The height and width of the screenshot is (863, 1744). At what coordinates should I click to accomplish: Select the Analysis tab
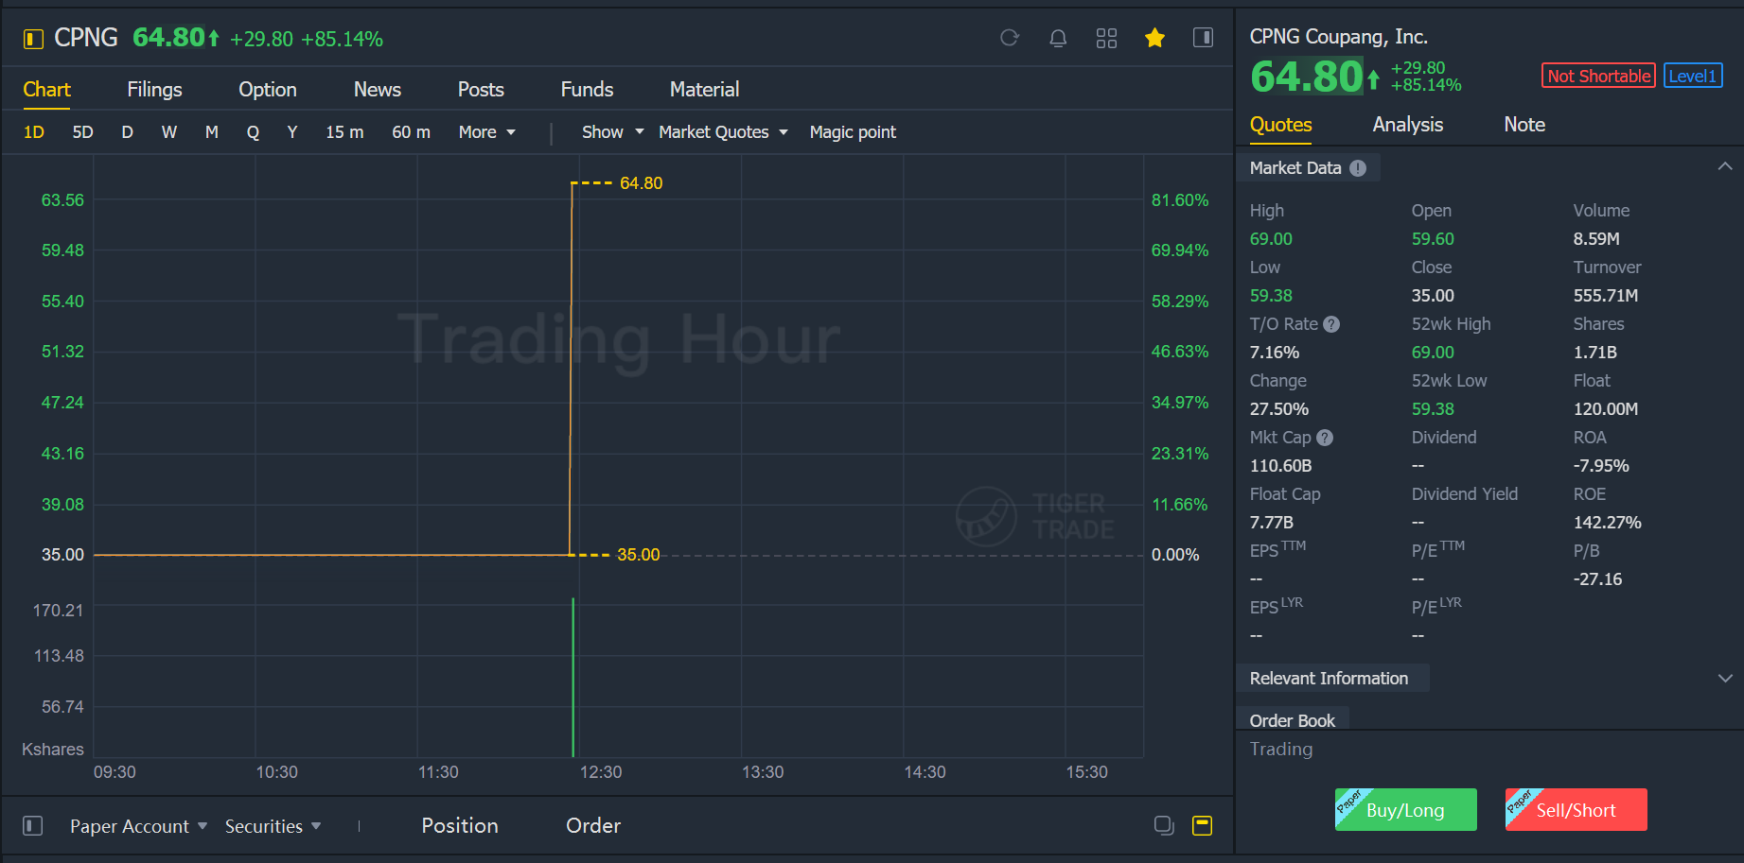(1407, 125)
